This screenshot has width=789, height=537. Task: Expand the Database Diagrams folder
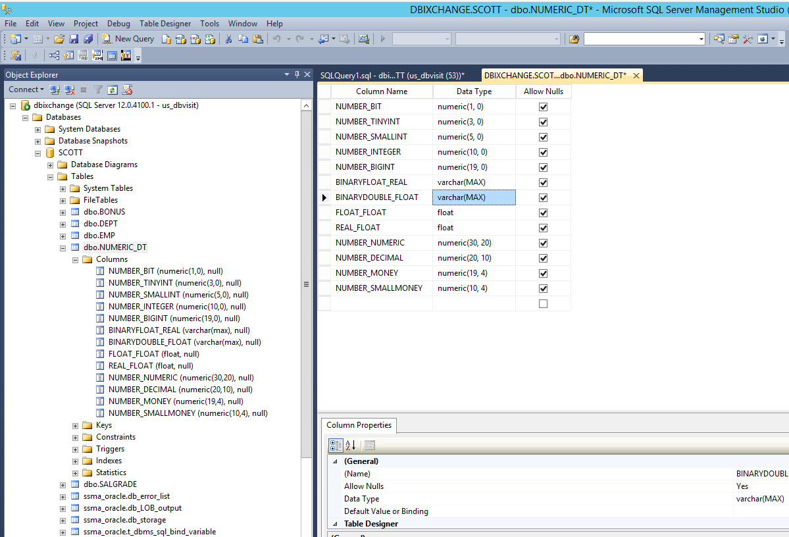[x=50, y=165]
